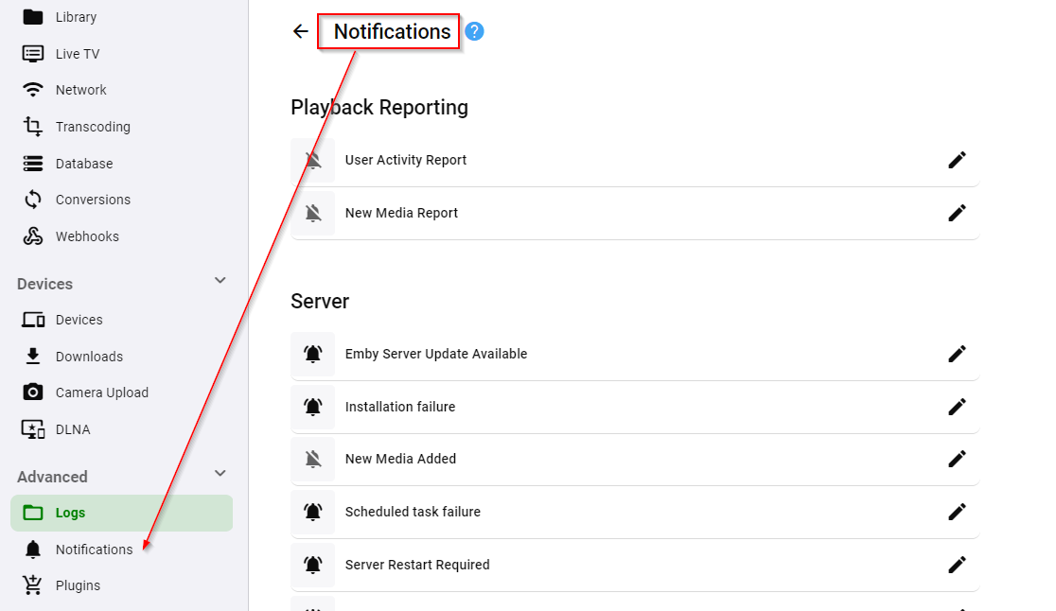The width and height of the screenshot is (1056, 611).
Task: Click the back arrow beside Notifications
Action: point(301,31)
